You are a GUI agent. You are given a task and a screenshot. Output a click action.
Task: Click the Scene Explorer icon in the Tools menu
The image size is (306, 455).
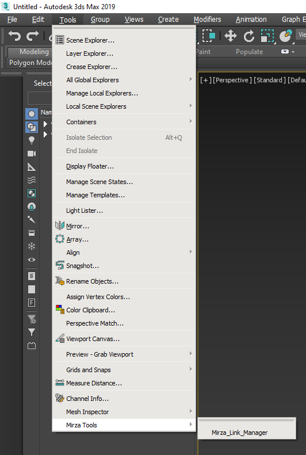(x=60, y=40)
